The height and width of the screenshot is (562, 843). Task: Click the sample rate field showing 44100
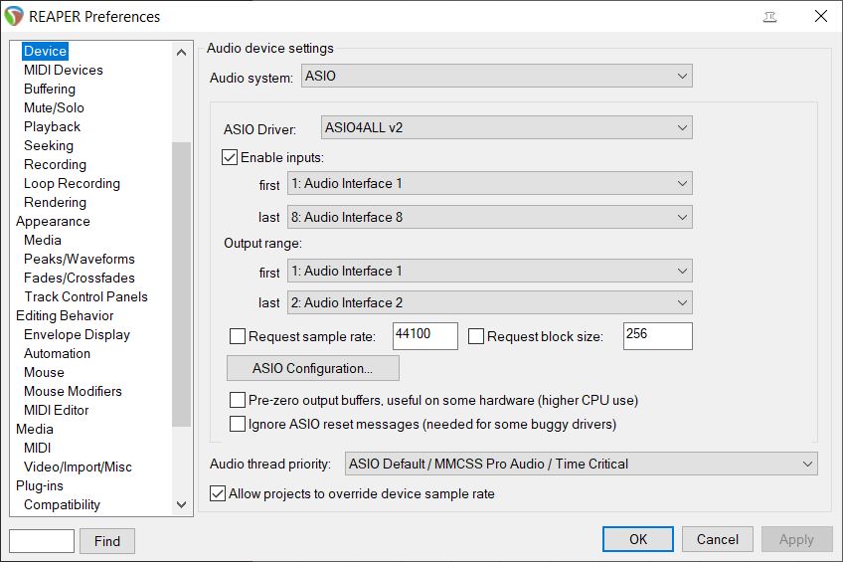(x=425, y=336)
